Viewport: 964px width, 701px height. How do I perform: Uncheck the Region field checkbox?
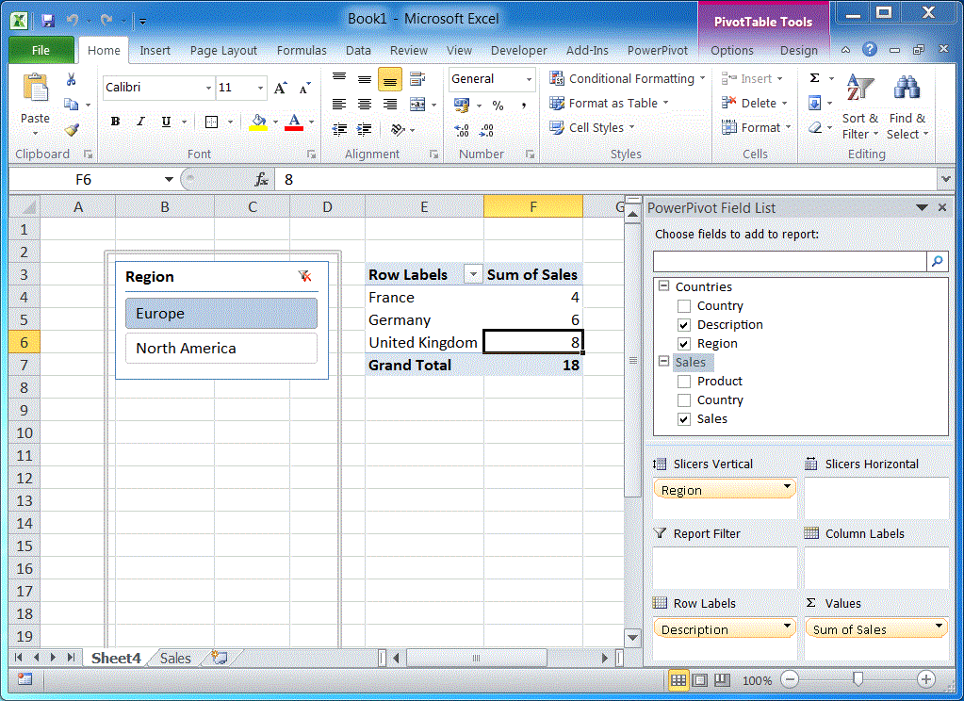click(683, 344)
